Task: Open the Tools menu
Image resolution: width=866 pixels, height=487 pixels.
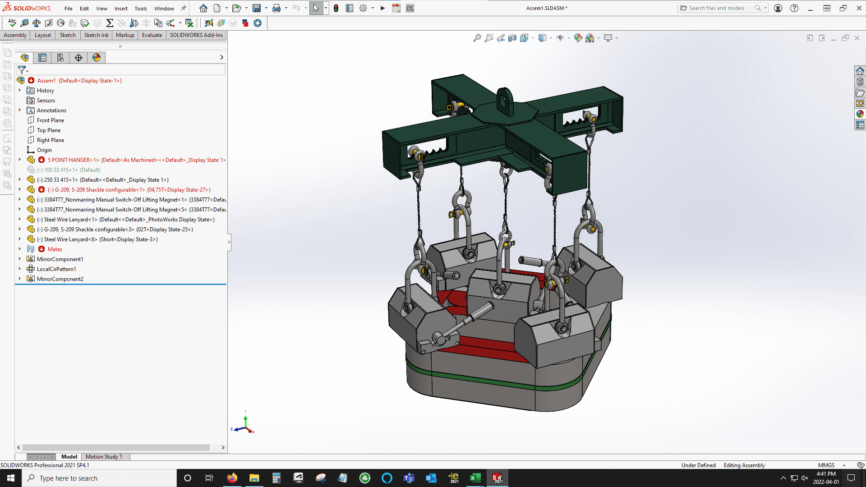Action: click(x=141, y=8)
